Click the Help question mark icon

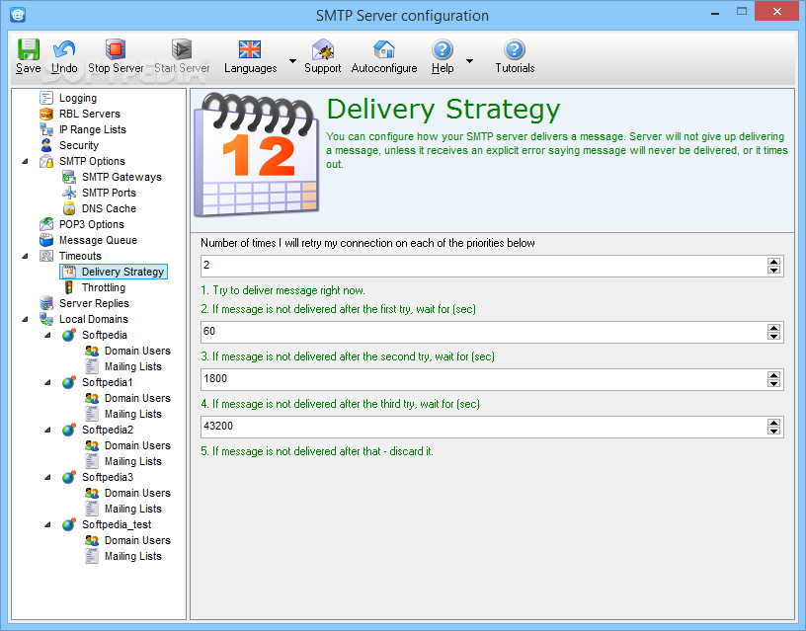[x=443, y=49]
